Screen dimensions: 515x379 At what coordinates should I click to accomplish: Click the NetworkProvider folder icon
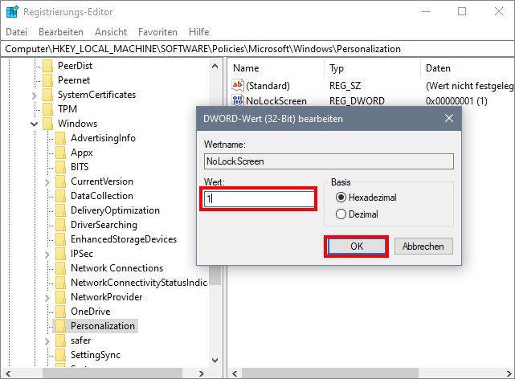61,296
